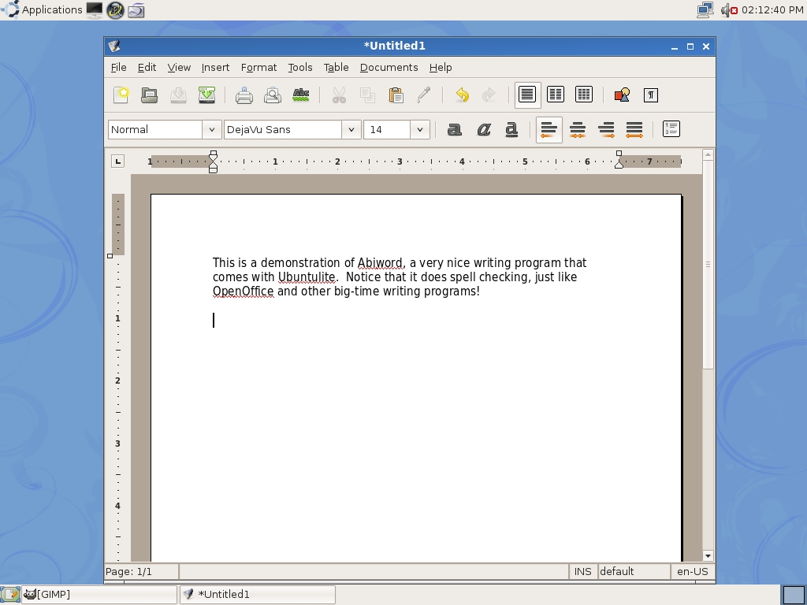Screen dimensions: 807x605
Task: Click the top margin marker on the vertical ruler
Action: click(110, 256)
